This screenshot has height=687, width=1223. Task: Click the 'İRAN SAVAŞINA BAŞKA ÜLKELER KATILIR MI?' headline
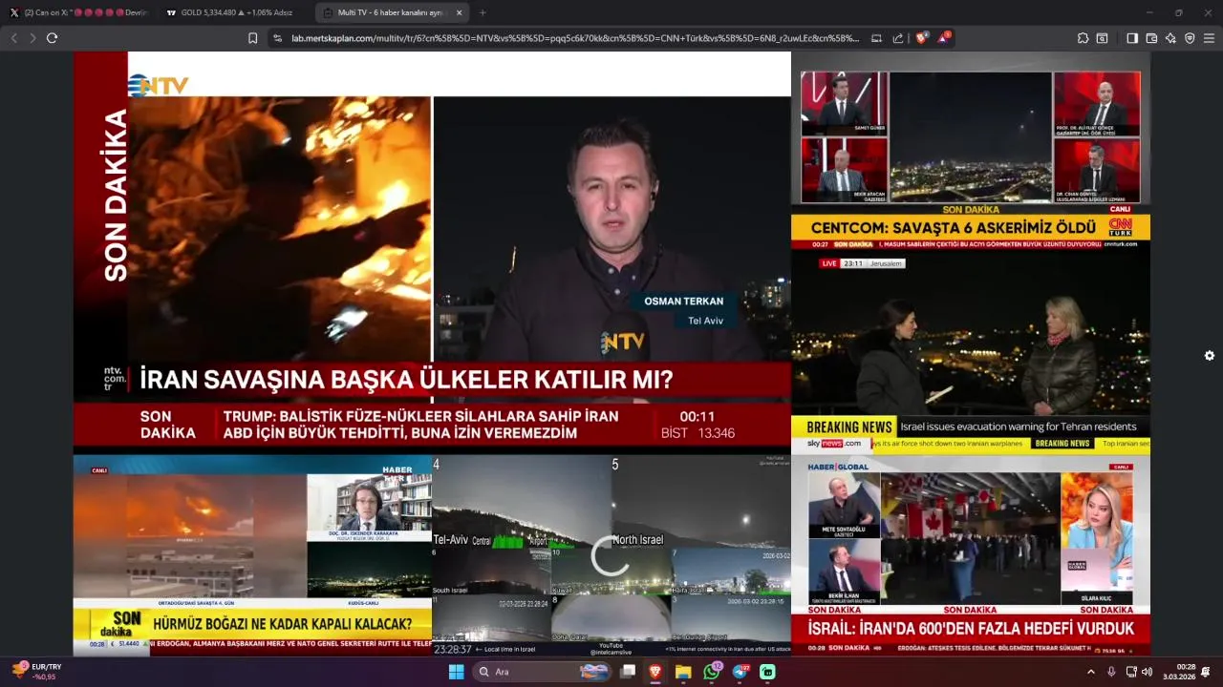[406, 380]
